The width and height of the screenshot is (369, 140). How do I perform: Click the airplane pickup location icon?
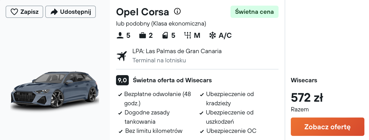pos(122,56)
